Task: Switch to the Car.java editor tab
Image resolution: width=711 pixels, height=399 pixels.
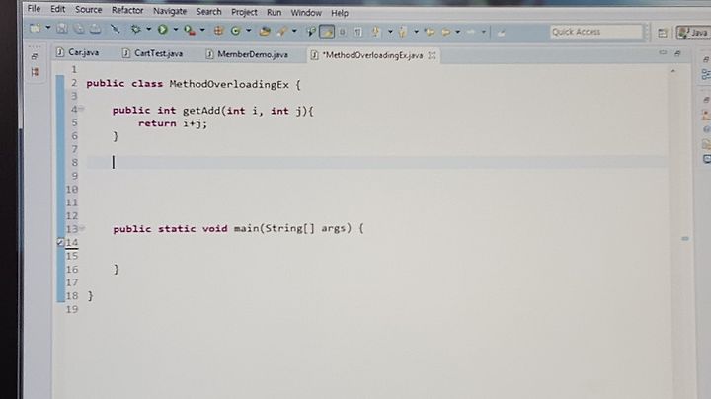Action: click(78, 52)
